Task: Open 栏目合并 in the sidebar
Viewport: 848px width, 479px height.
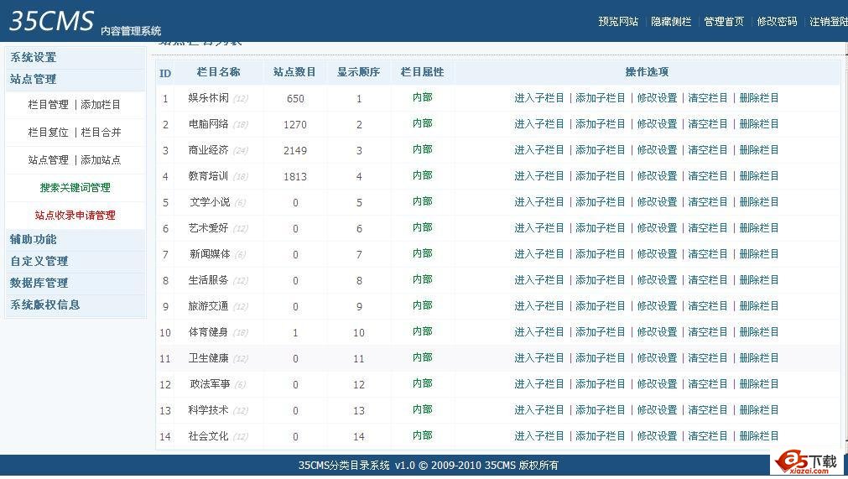Action: tap(101, 133)
